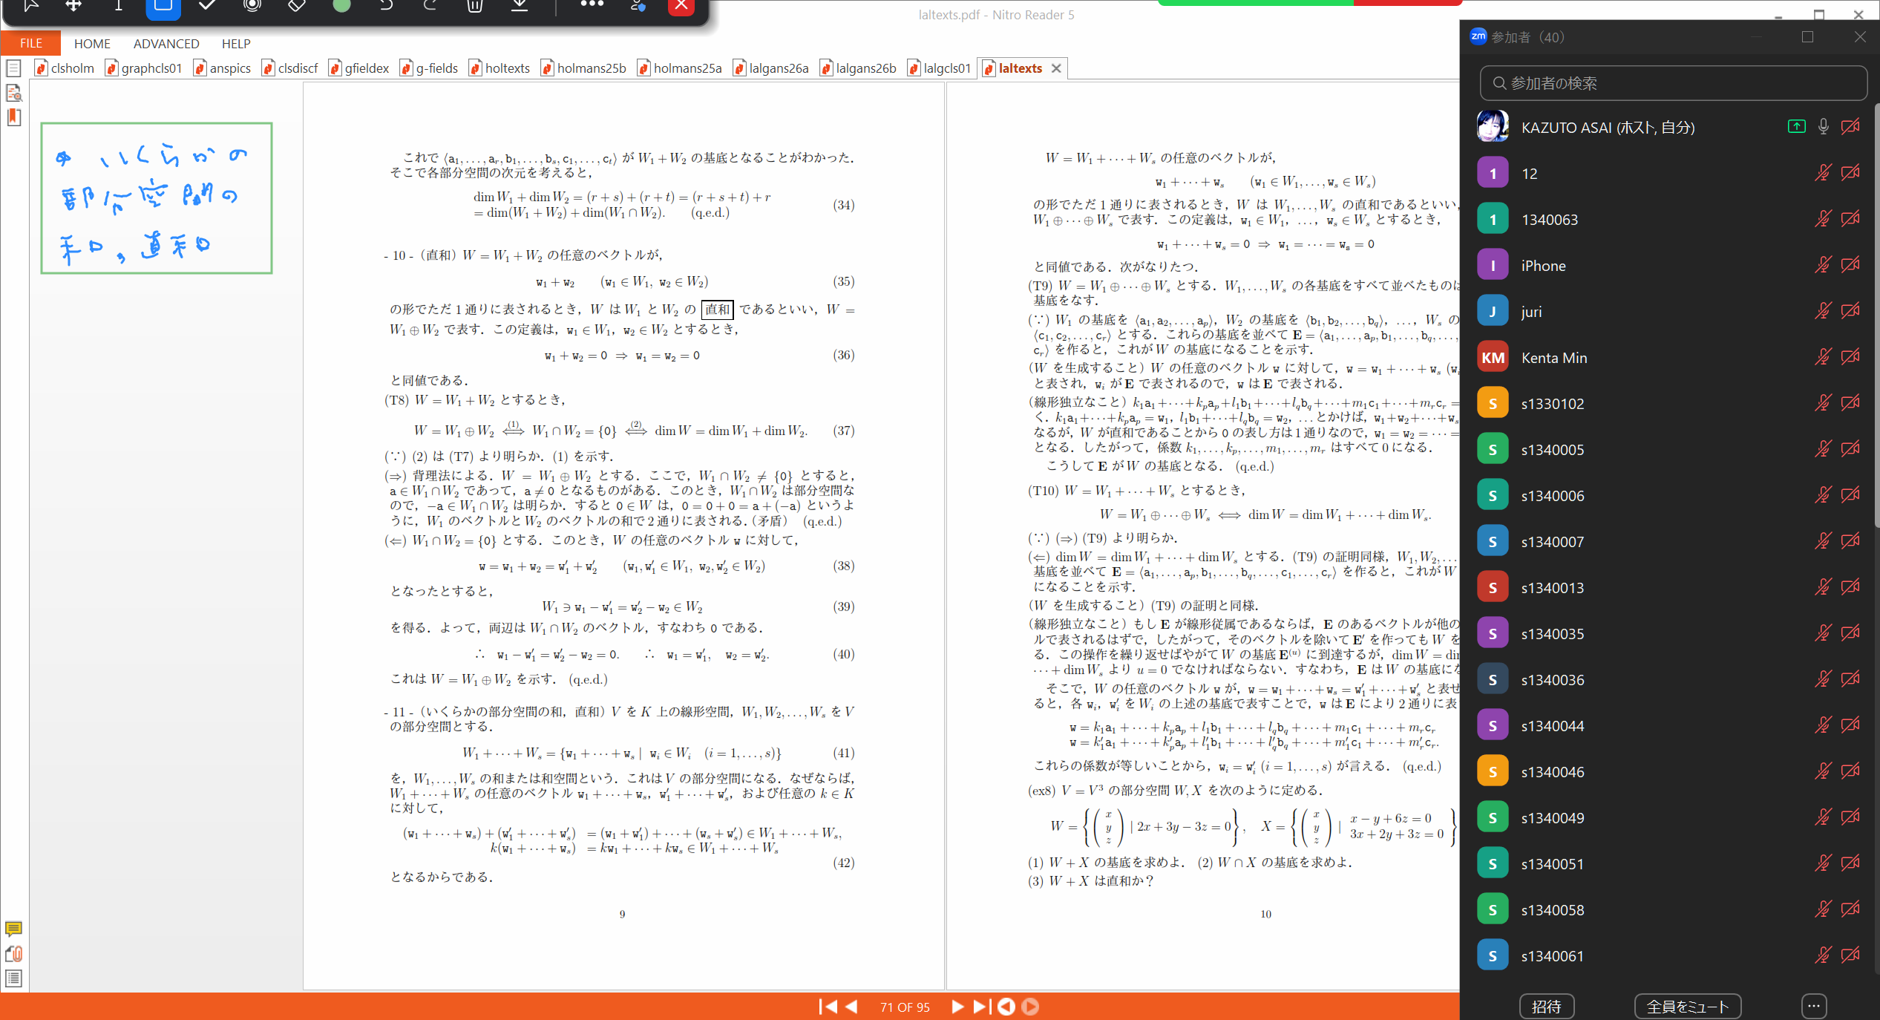Toggle the muted microphone of Kenta Min
The height and width of the screenshot is (1020, 1880).
click(1823, 357)
